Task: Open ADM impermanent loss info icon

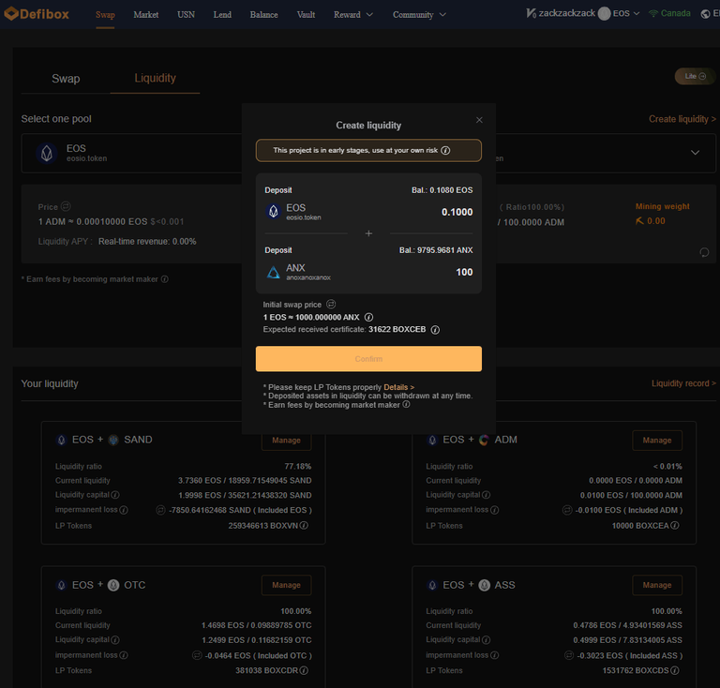Action: click(x=494, y=510)
